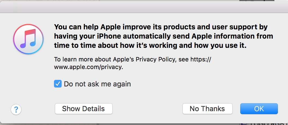Click the circular help button at bottom left
The height and width of the screenshot is (125, 288).
click(x=16, y=110)
